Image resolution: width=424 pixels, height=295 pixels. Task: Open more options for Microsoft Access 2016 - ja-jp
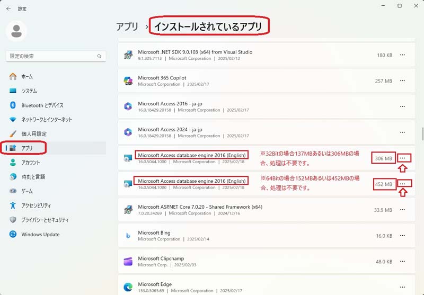[402, 106]
